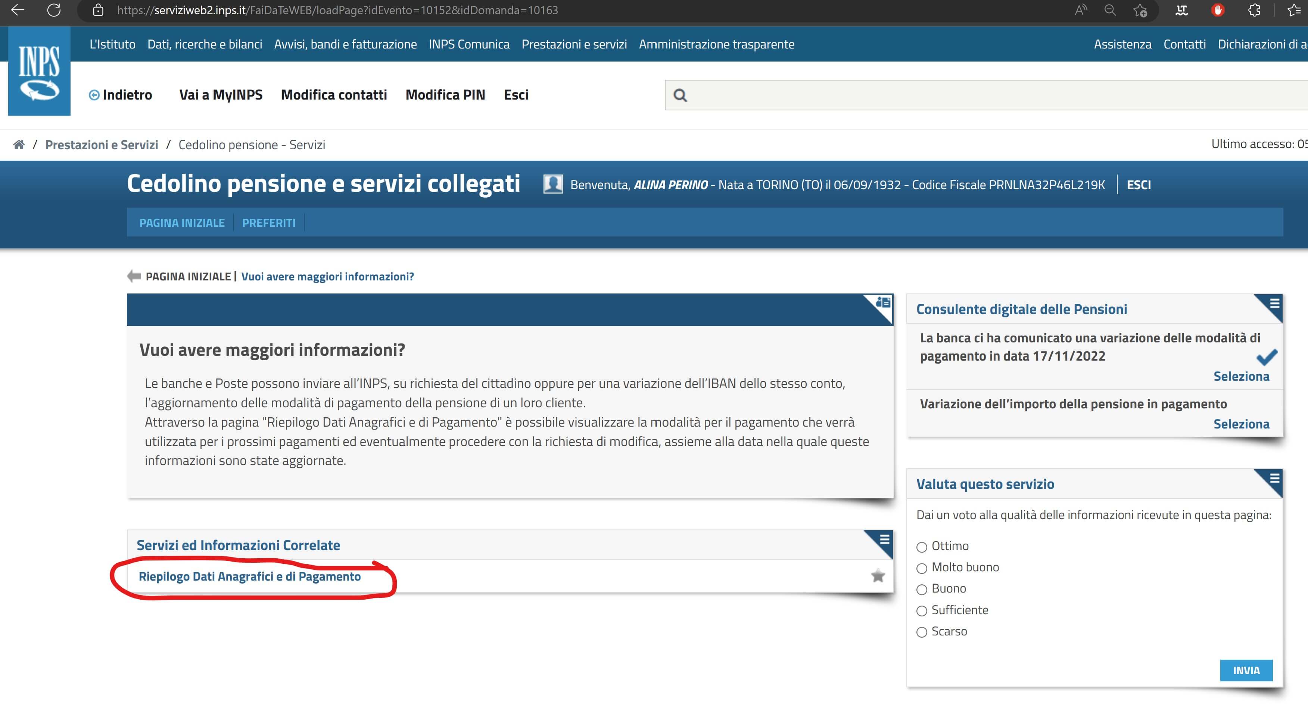
Task: Open the Prestazioni e servizi menu
Action: [x=574, y=44]
